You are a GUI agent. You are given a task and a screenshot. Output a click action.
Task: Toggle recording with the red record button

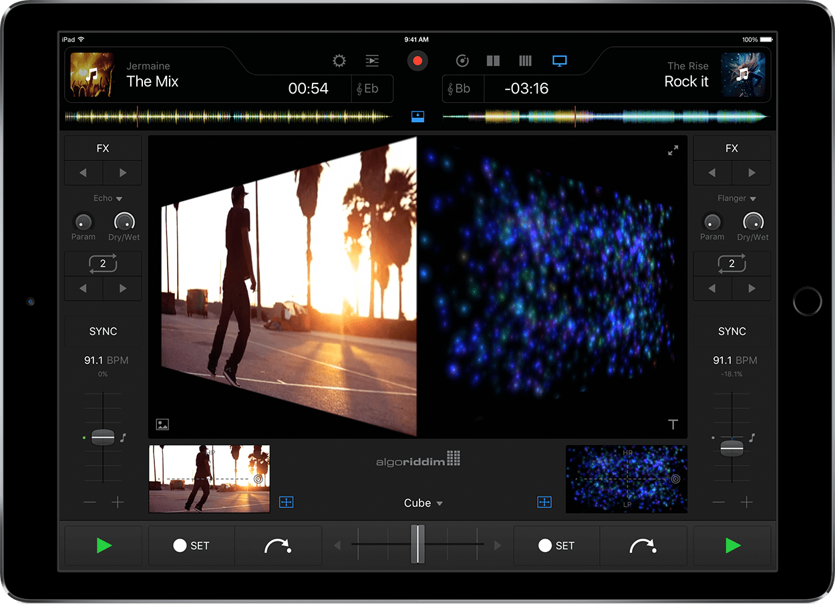(x=417, y=60)
